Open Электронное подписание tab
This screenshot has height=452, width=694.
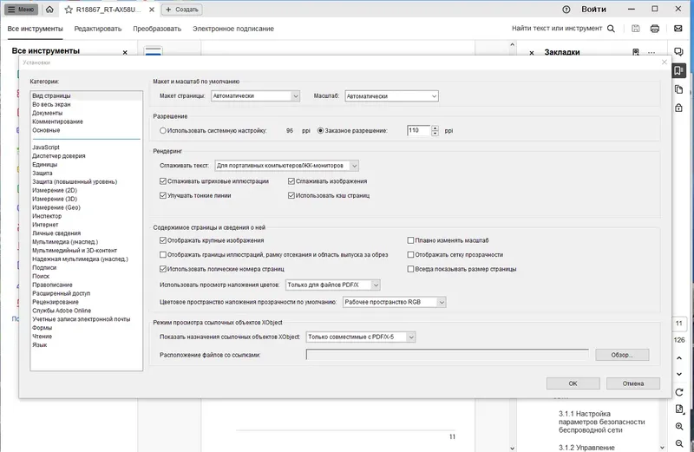pos(233,29)
